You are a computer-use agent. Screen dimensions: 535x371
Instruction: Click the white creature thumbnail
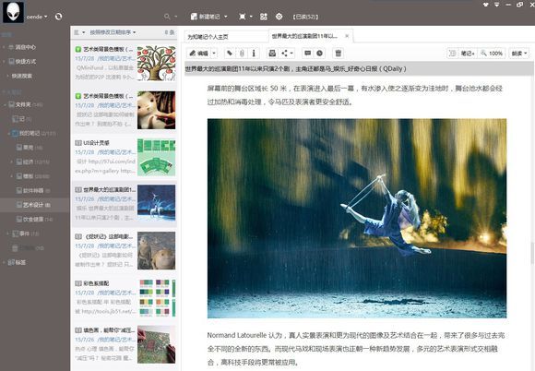(x=156, y=110)
